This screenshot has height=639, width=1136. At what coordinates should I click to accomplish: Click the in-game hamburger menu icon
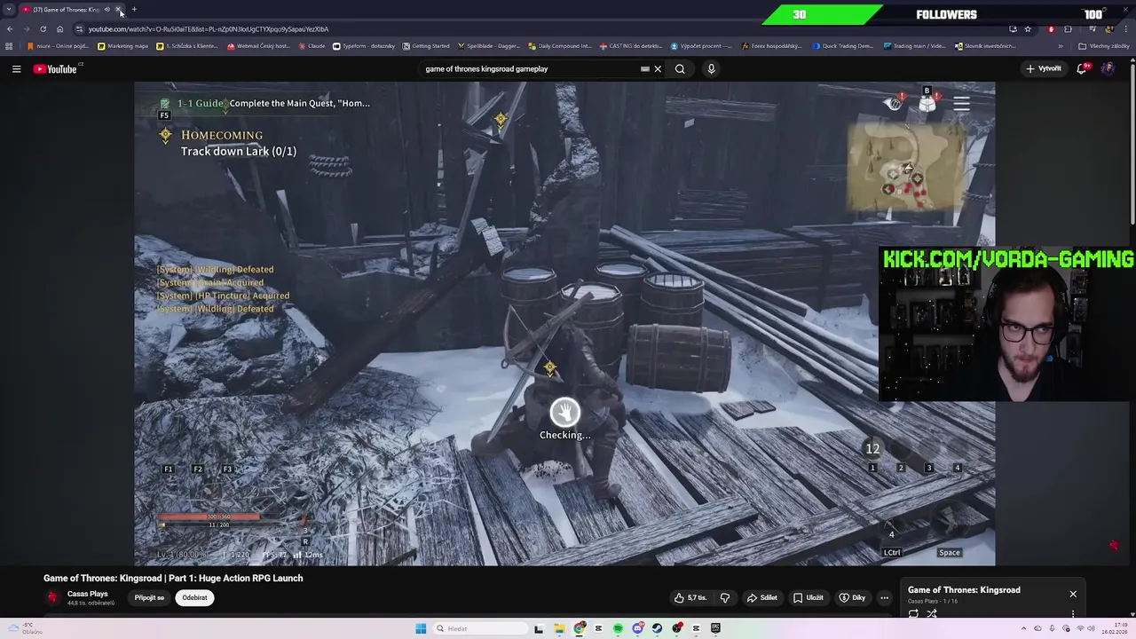pyautogui.click(x=961, y=104)
